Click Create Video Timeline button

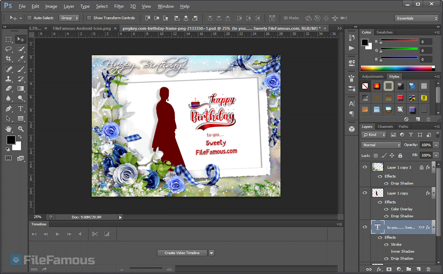(x=182, y=253)
